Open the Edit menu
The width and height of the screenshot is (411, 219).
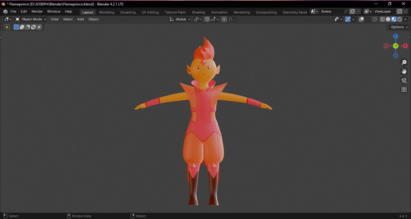coord(24,11)
